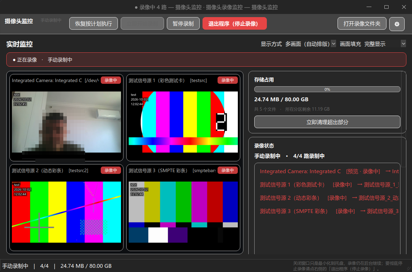Maximize the 摄像头监控 window

[386, 7]
